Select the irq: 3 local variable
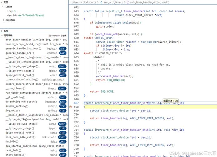This screenshot has height=157, width=217. pos(11,11)
